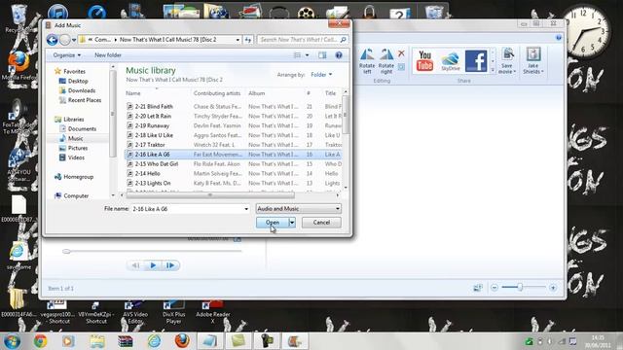
Task: Select Recent Places under Favorites
Action: 85,100
